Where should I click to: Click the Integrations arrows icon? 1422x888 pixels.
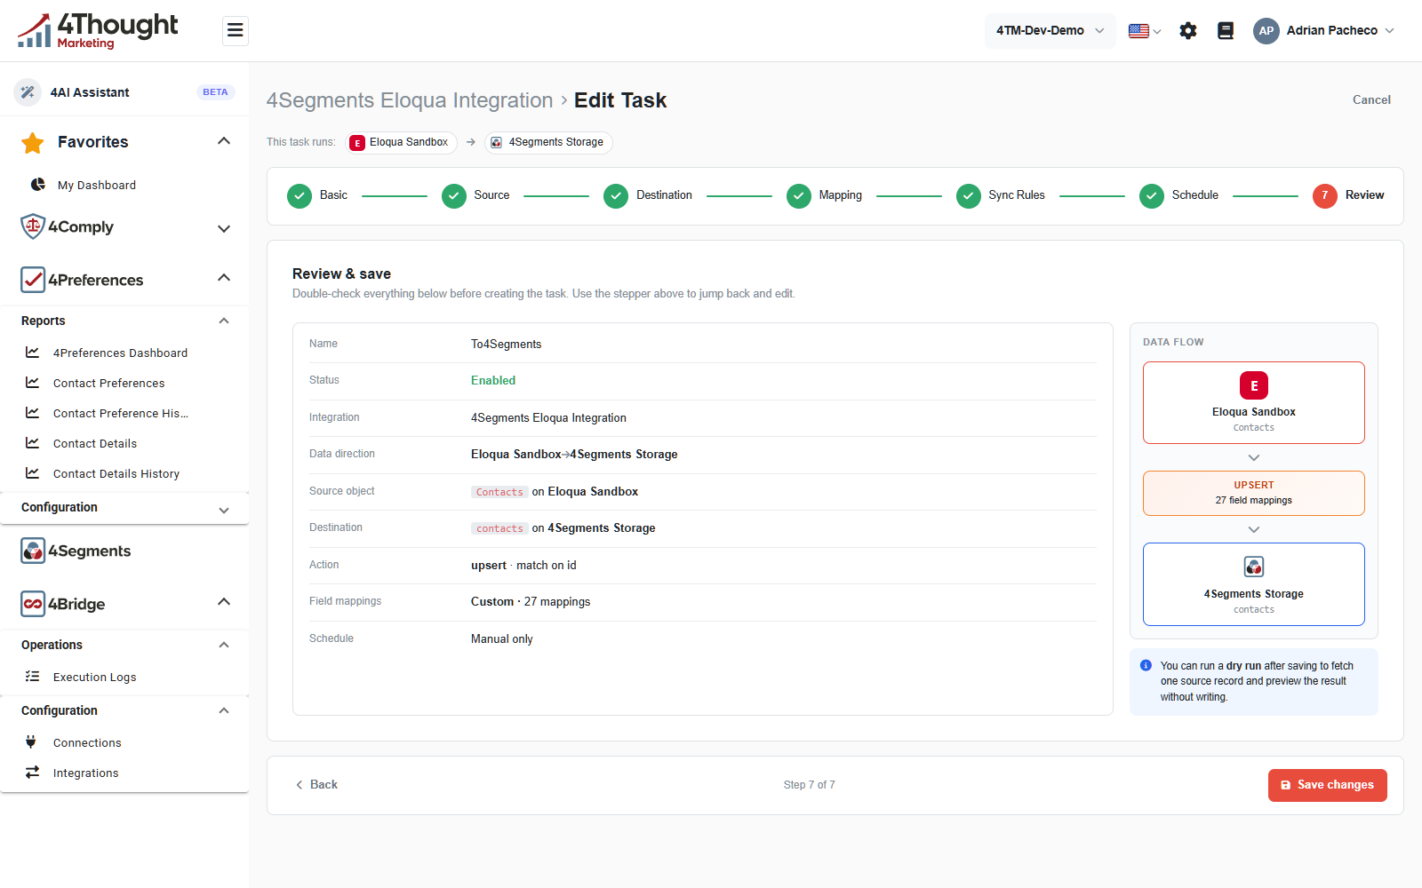point(32,773)
